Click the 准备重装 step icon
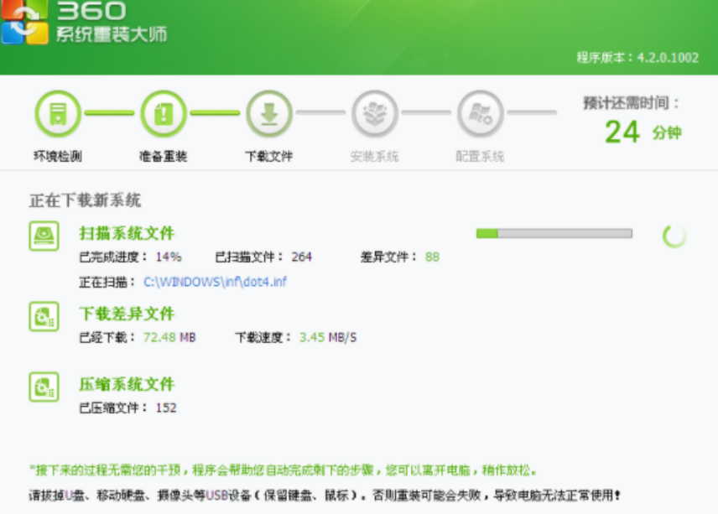The image size is (718, 514). point(164,113)
